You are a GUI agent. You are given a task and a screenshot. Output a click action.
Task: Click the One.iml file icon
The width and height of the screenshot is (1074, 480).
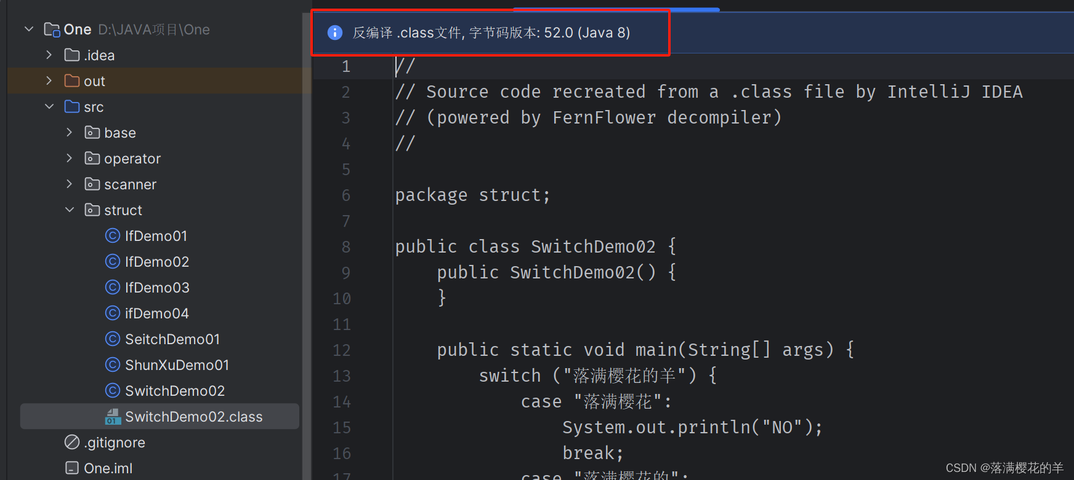tap(72, 468)
